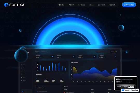Click the Softixa logo
The height and width of the screenshot is (93, 140).
tap(14, 5)
